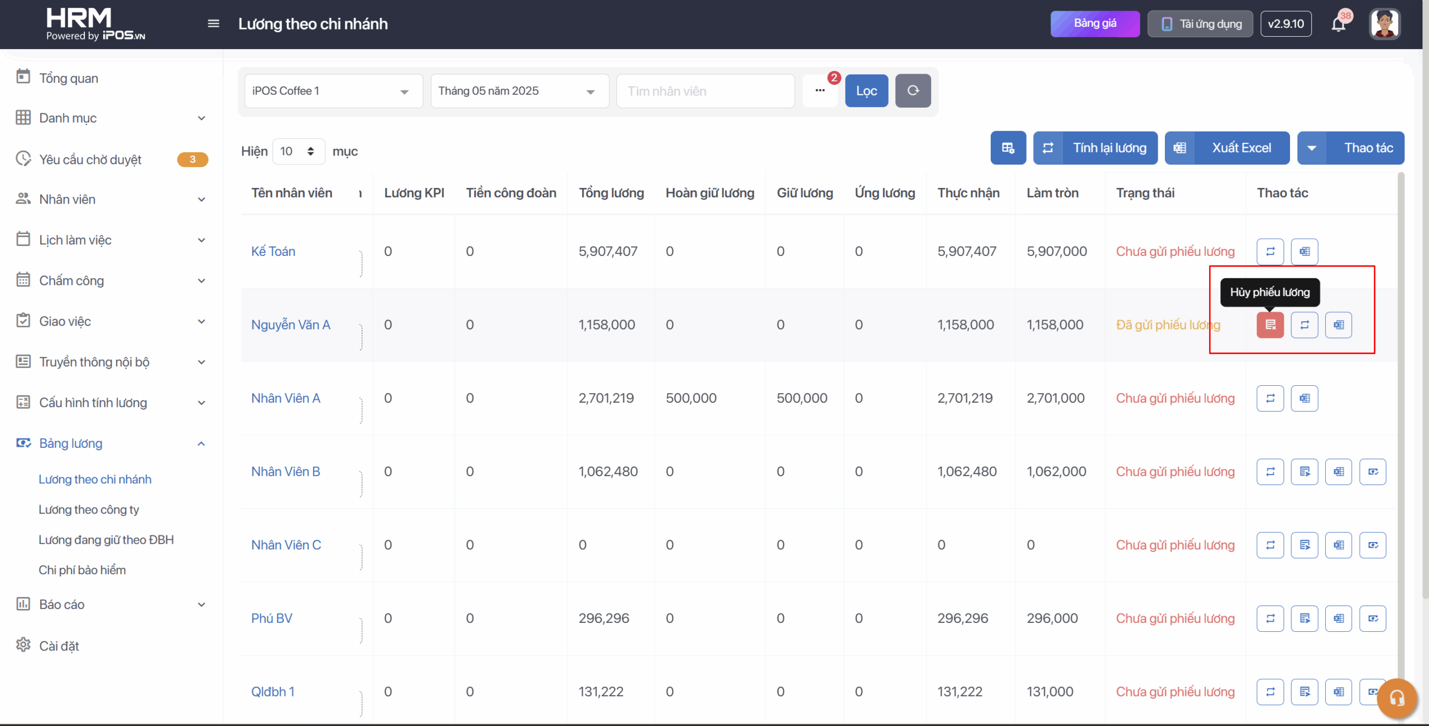Click the red Hủy phiếu lương icon
The image size is (1429, 726).
click(1270, 325)
